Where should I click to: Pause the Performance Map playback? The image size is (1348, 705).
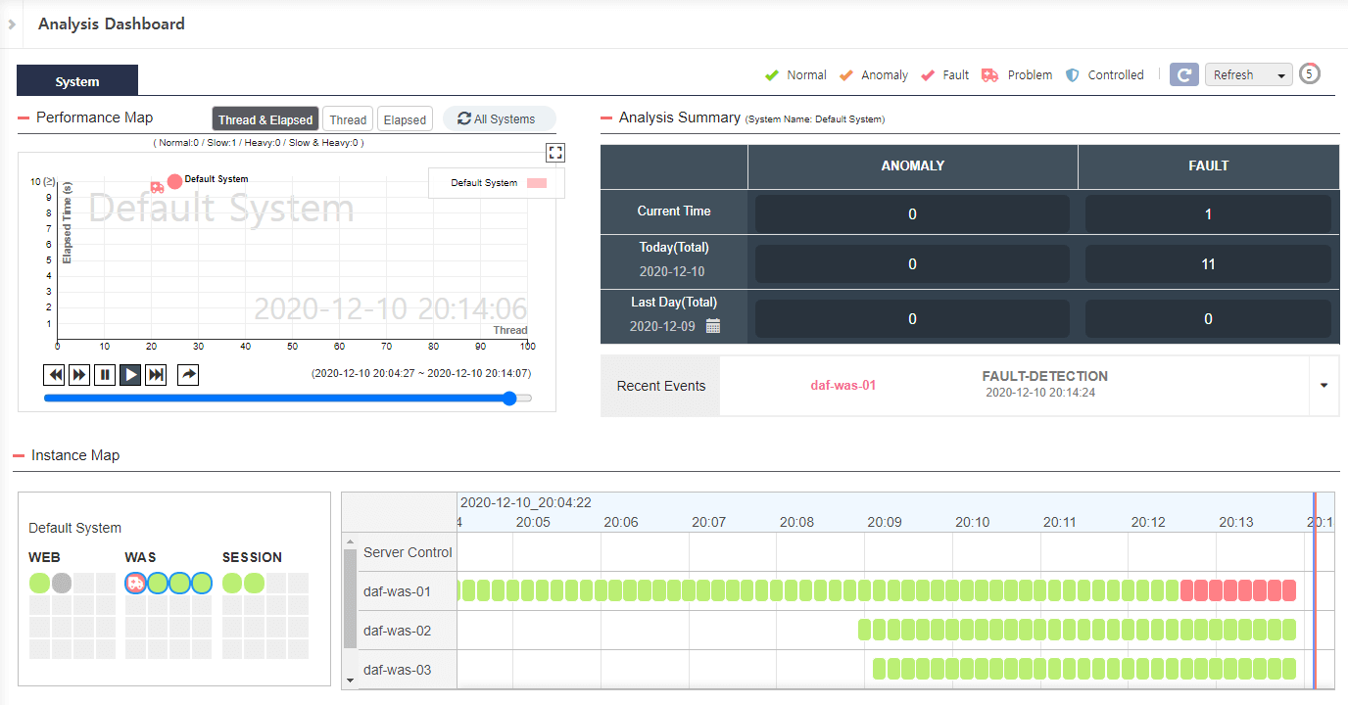point(105,374)
